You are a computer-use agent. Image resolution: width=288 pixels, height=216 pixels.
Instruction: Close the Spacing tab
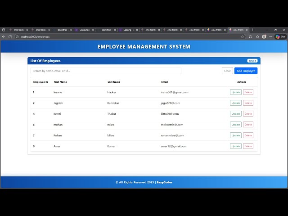coord(137,30)
